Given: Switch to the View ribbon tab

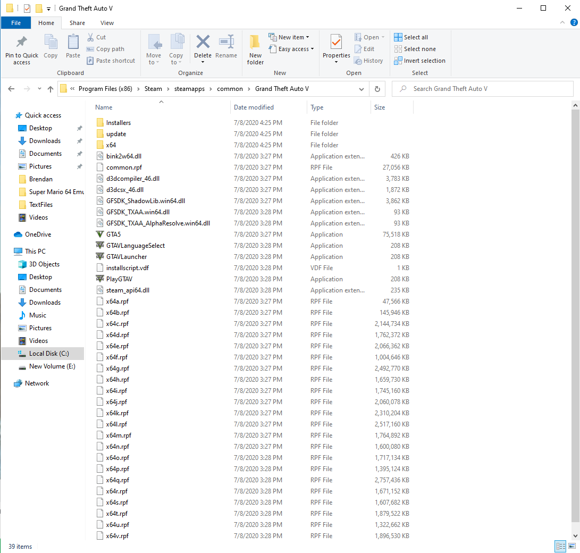Looking at the screenshot, I should tap(107, 23).
